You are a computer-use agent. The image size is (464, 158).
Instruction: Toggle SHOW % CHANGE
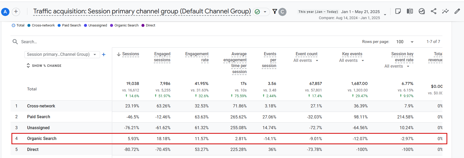tap(44, 66)
